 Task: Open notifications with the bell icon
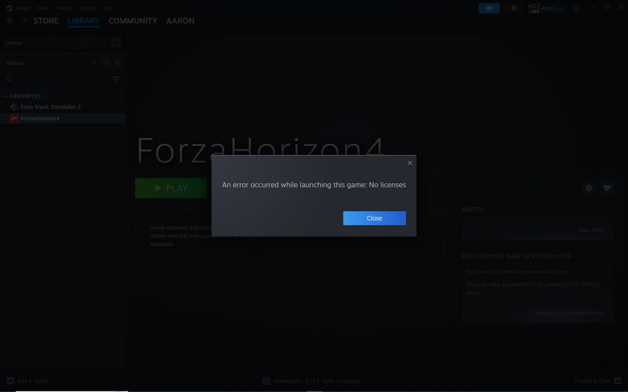(514, 8)
